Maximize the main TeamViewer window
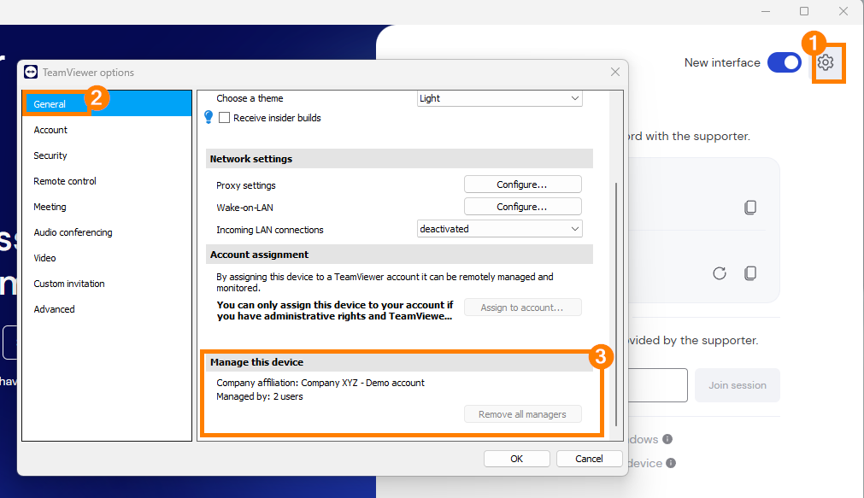 tap(804, 11)
